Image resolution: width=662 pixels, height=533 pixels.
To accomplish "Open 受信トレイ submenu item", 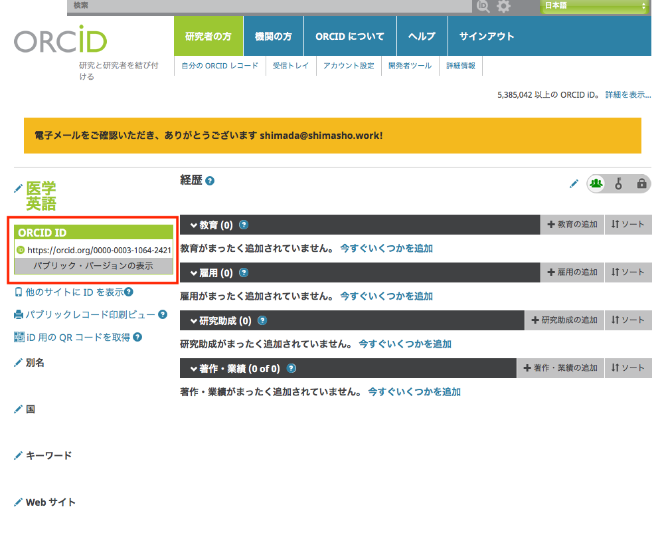I will click(291, 66).
